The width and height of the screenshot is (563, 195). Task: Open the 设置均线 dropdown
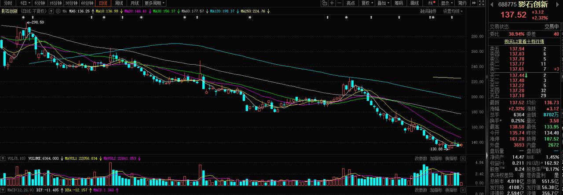(454, 11)
